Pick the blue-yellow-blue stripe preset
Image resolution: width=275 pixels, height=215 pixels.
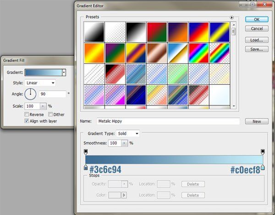(220, 32)
